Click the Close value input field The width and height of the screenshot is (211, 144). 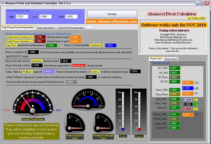pos(71,17)
